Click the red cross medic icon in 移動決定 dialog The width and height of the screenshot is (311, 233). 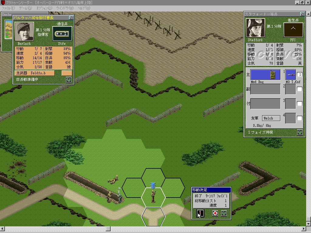point(215,213)
